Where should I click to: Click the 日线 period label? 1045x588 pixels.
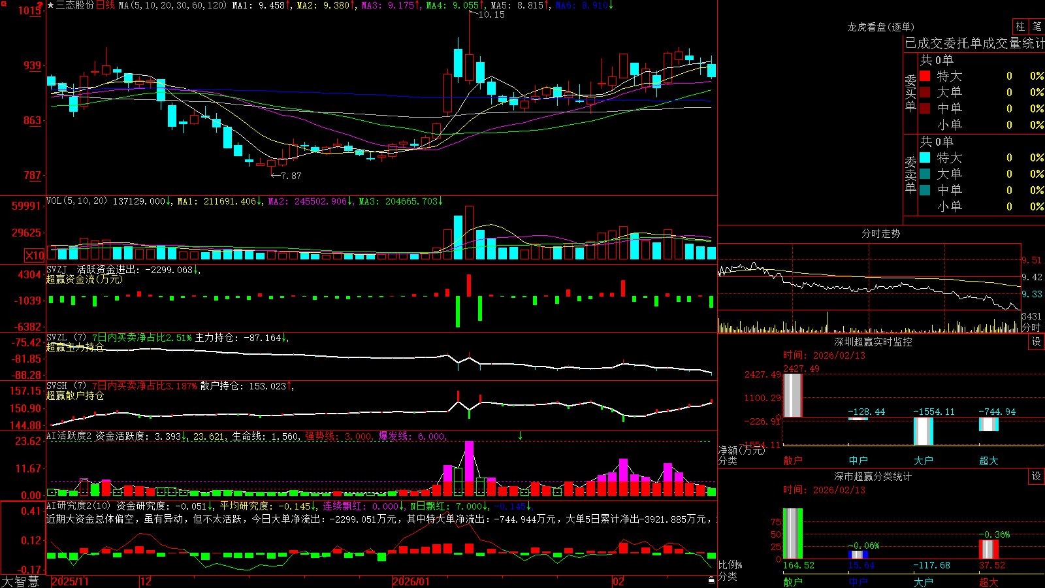pos(106,5)
